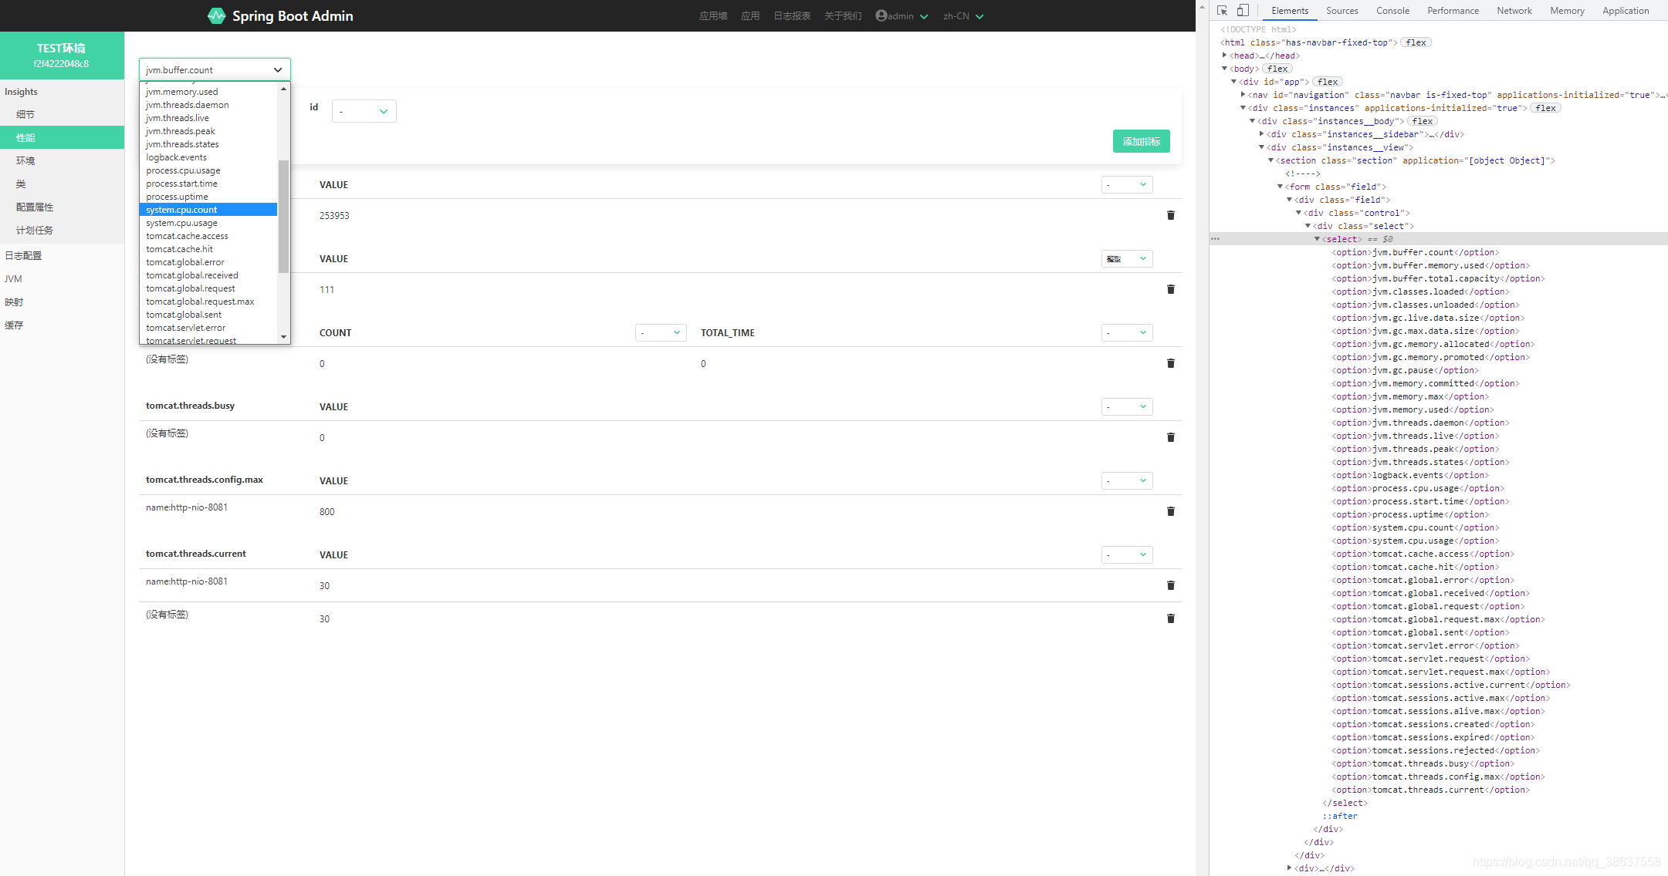Screen dimensions: 1668x876
Task: Select tomcat.global.error in the dropdown list
Action: [208, 262]
